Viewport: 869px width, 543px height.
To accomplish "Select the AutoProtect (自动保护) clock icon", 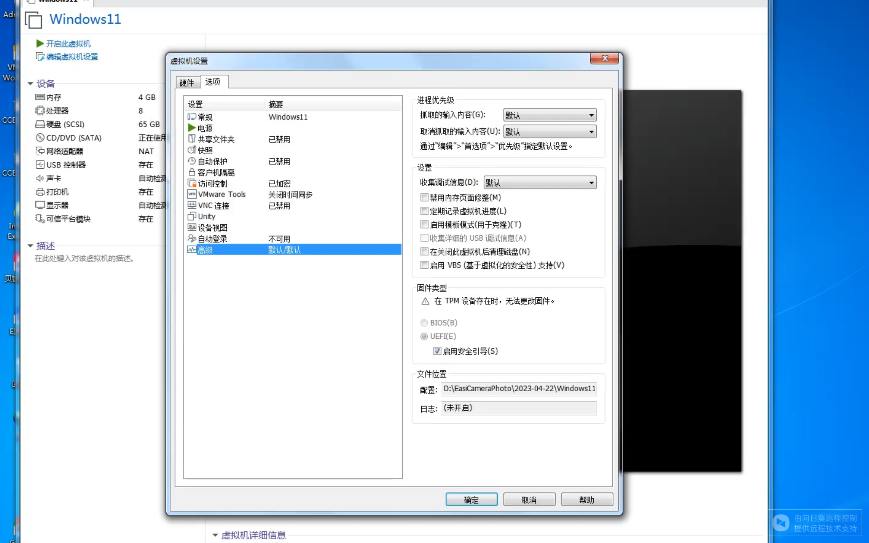I will tap(192, 161).
